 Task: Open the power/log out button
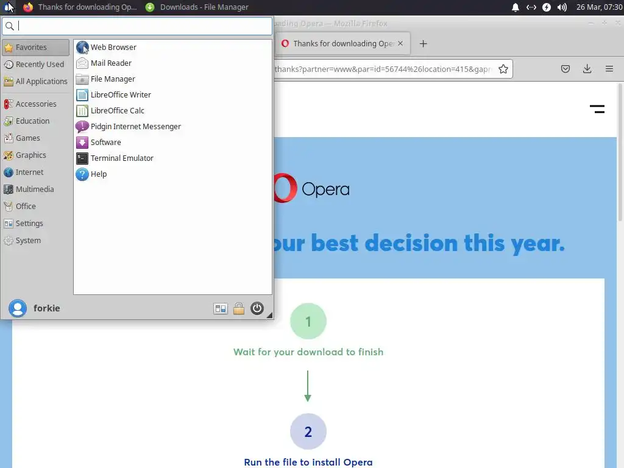pyautogui.click(x=257, y=308)
